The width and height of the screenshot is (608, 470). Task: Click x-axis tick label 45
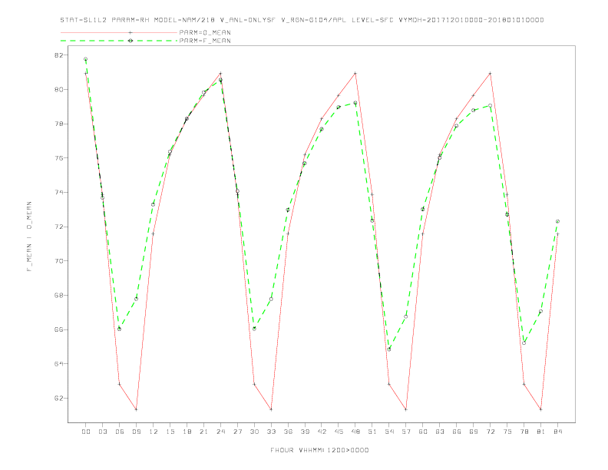pyautogui.click(x=339, y=432)
